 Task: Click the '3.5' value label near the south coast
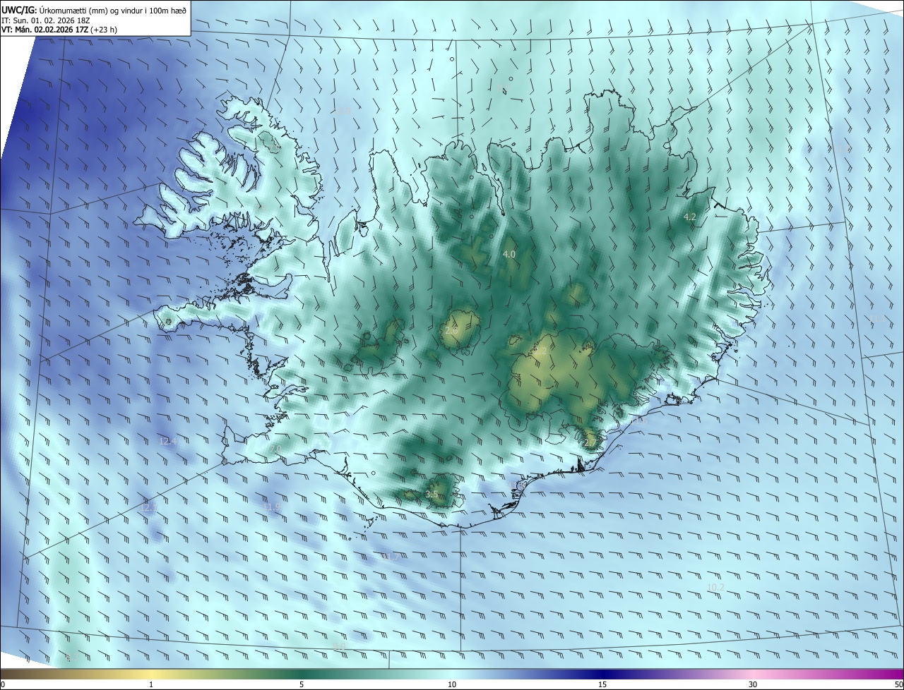431,495
